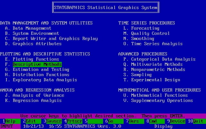The height and width of the screenshot is (129, 206).
Task: Choose Regression Analysis option
Action: 37,101
